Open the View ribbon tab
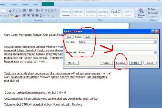The height and width of the screenshot is (108, 162). tap(36, 5)
